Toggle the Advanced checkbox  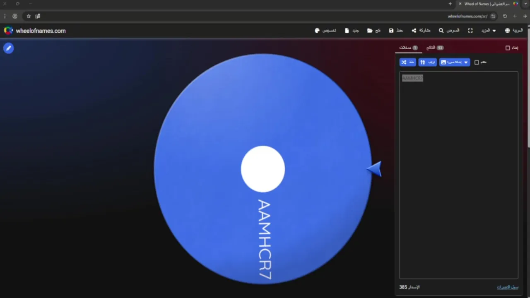[477, 62]
